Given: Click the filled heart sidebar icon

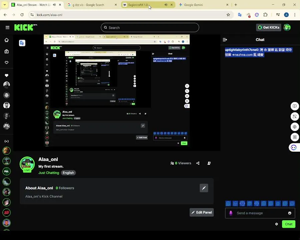Looking at the screenshot, I should pyautogui.click(x=7, y=75).
